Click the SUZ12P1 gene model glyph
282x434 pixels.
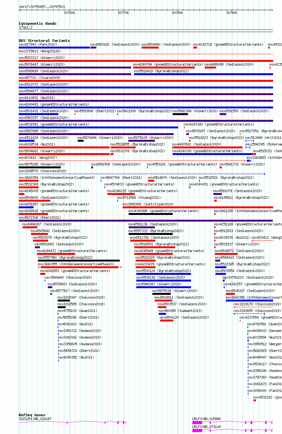(x=73, y=422)
